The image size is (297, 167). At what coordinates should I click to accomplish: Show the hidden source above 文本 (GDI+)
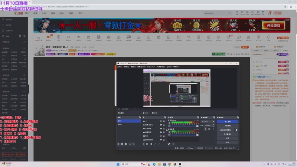[x=161, y=121]
